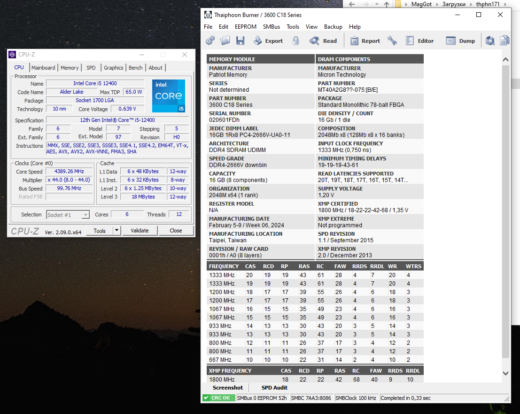Click the SMBus 0 EEPROM 52h status entry

(262, 398)
